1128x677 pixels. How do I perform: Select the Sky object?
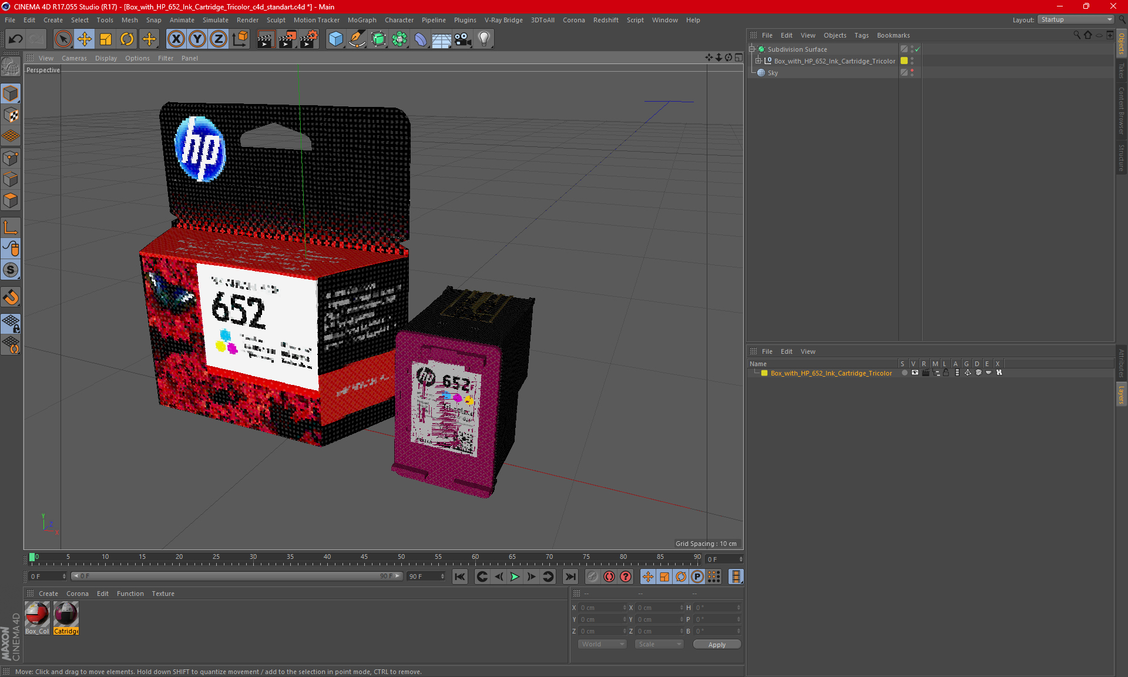[773, 73]
